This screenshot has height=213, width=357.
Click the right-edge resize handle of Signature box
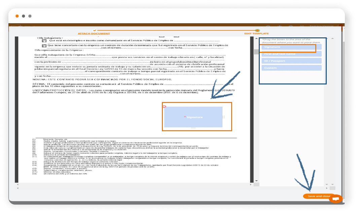click(x=224, y=117)
